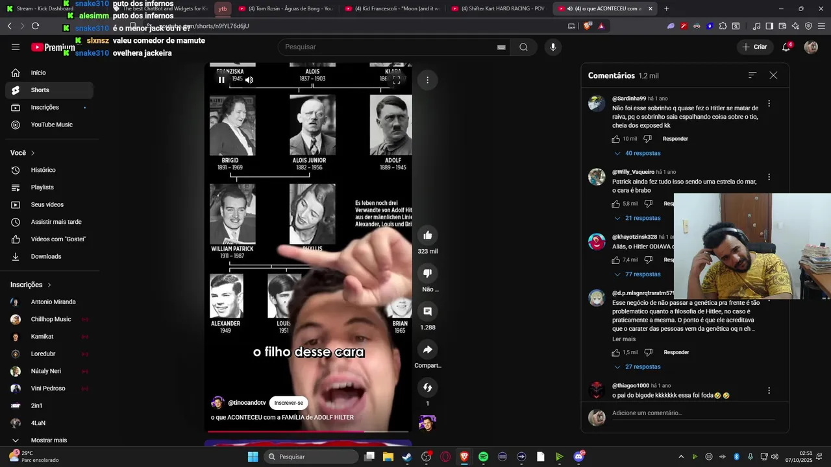
Task: Expand 77 respostas under khayotzinsk328's comment
Action: pyautogui.click(x=637, y=274)
